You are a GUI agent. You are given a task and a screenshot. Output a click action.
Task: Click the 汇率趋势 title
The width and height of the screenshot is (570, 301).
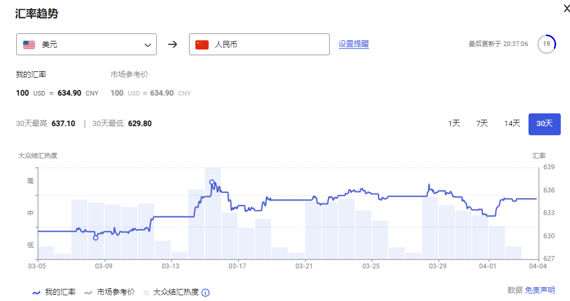pos(37,14)
